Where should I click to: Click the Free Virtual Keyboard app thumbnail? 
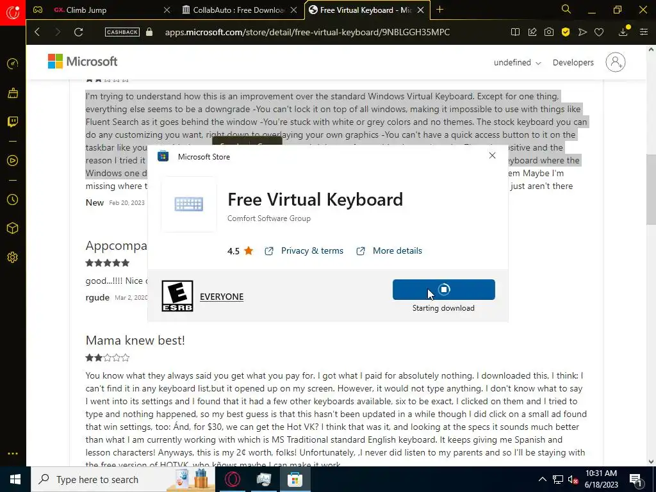point(189,204)
